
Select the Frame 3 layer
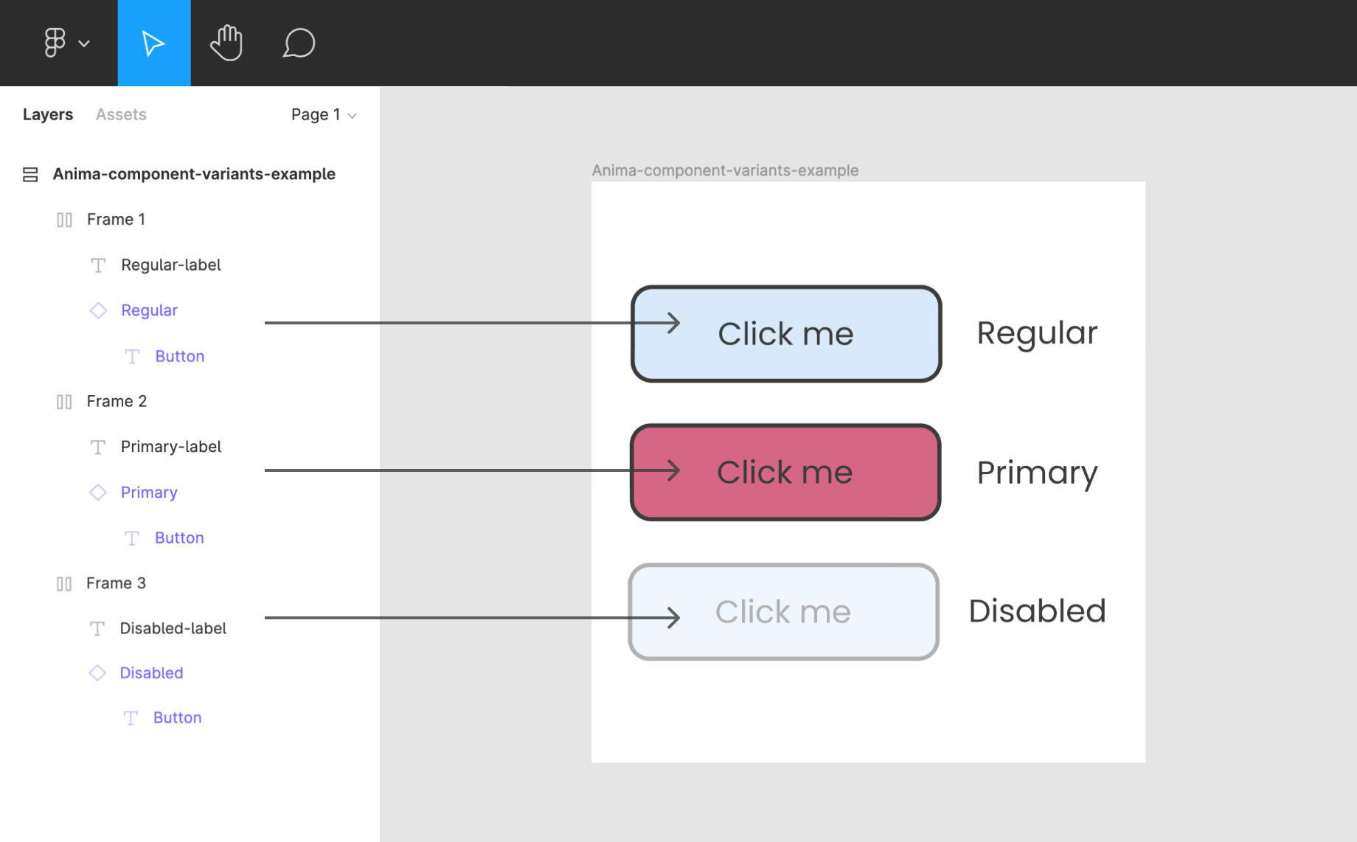(116, 584)
